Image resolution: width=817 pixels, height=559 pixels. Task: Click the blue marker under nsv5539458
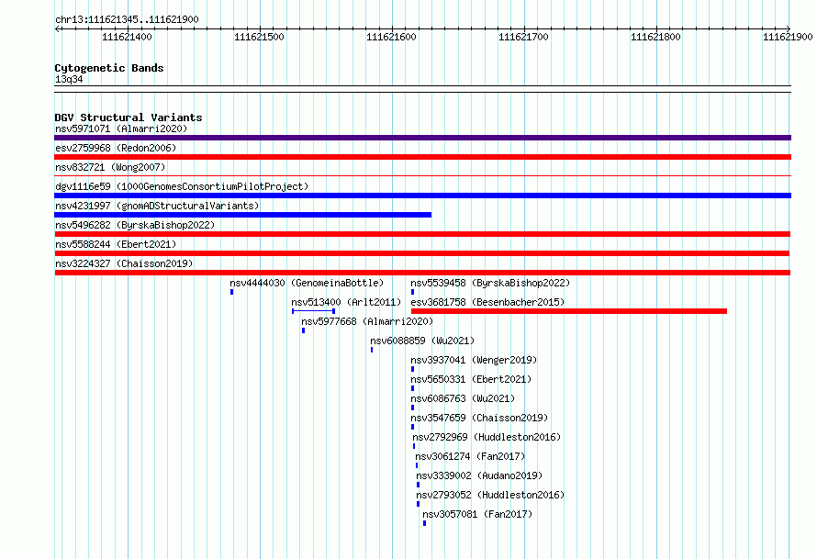pos(413,292)
